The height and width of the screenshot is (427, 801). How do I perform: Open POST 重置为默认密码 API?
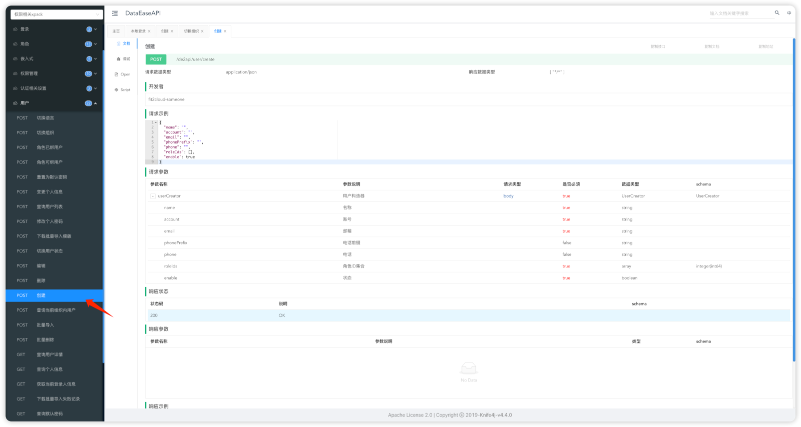(x=54, y=177)
